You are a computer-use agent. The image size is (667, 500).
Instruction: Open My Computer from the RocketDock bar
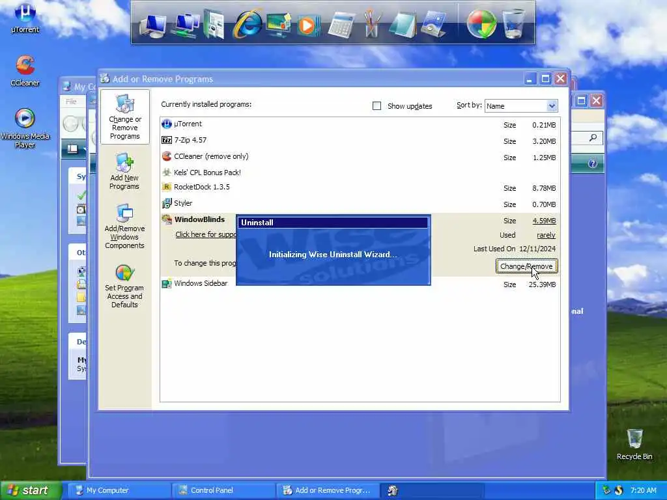(x=152, y=25)
